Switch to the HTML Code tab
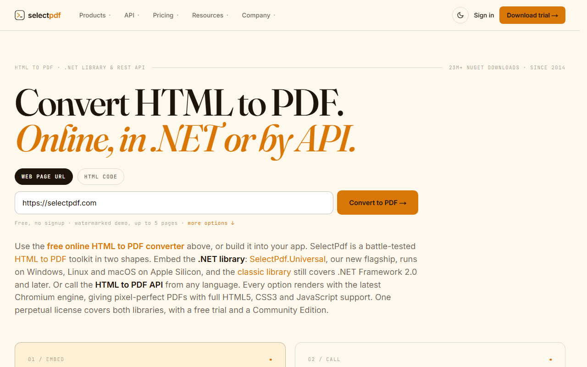587x367 pixels. [x=101, y=177]
